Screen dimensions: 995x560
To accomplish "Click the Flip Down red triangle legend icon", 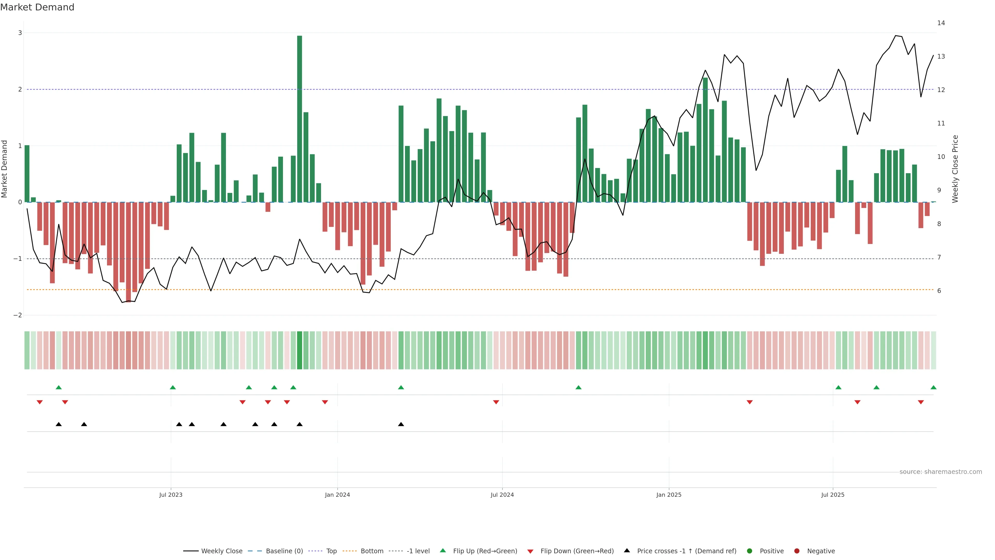I will pos(530,551).
